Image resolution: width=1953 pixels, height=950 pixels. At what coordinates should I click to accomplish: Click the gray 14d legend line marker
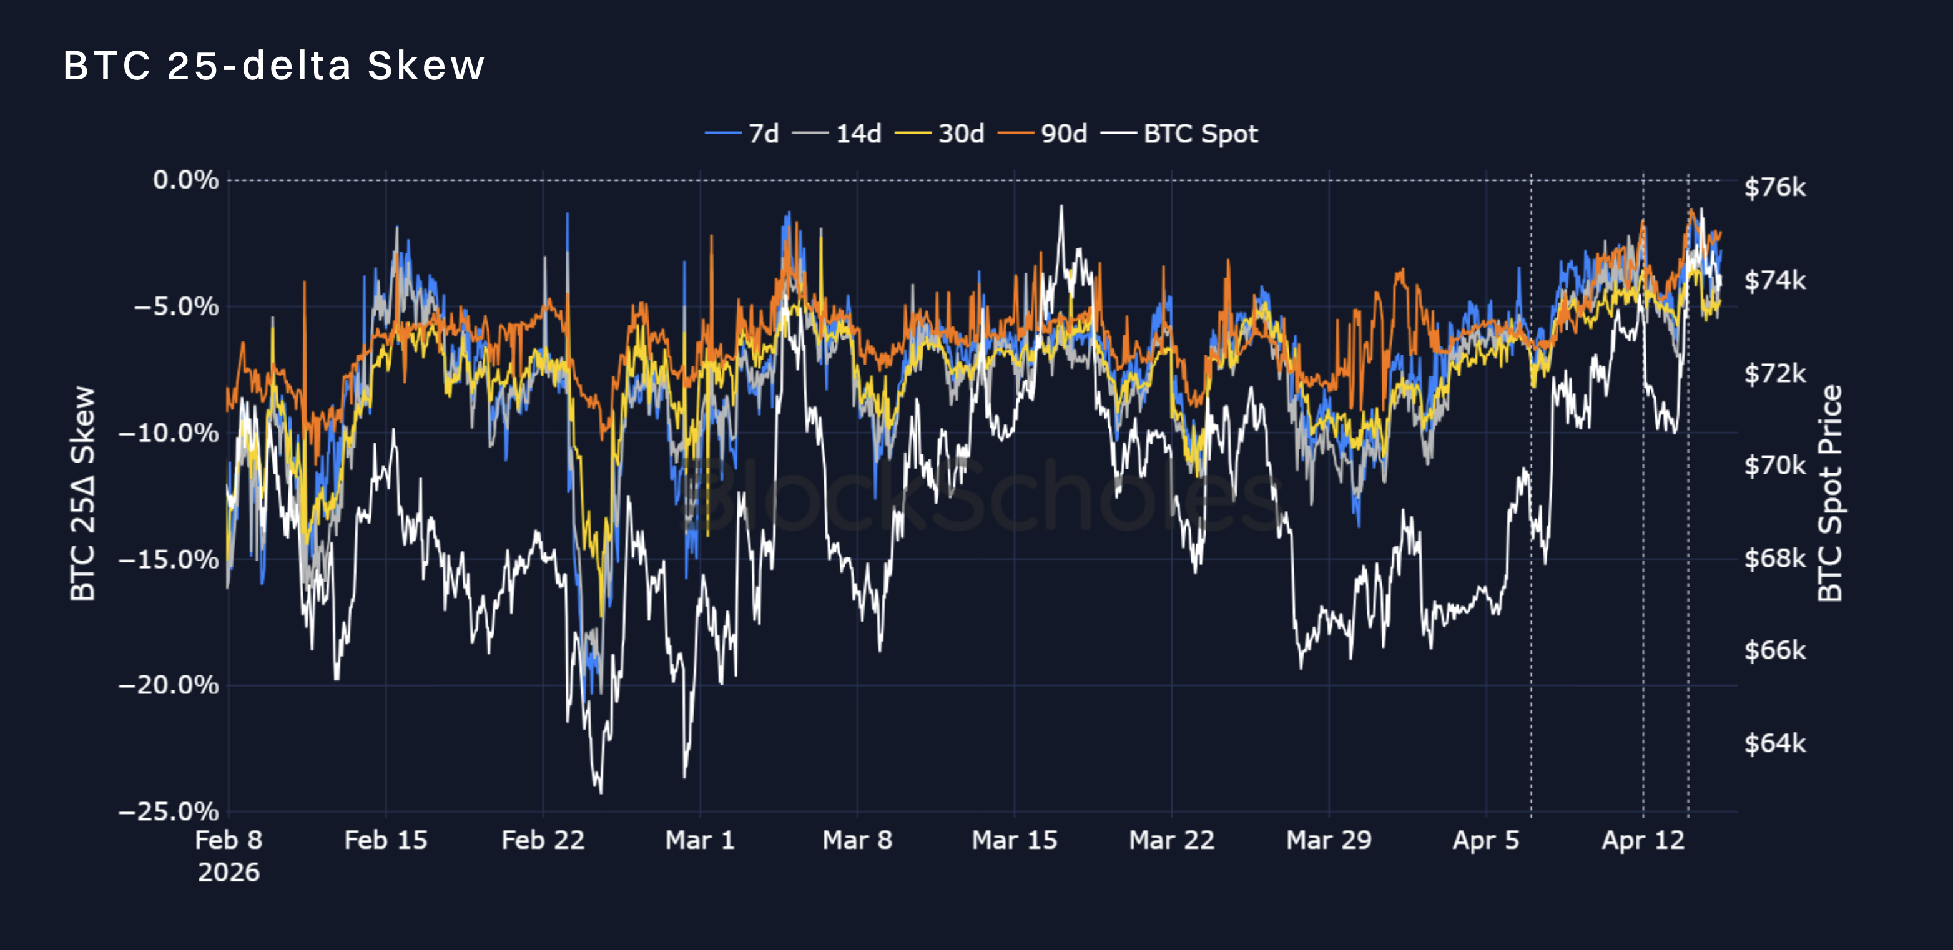(x=810, y=134)
